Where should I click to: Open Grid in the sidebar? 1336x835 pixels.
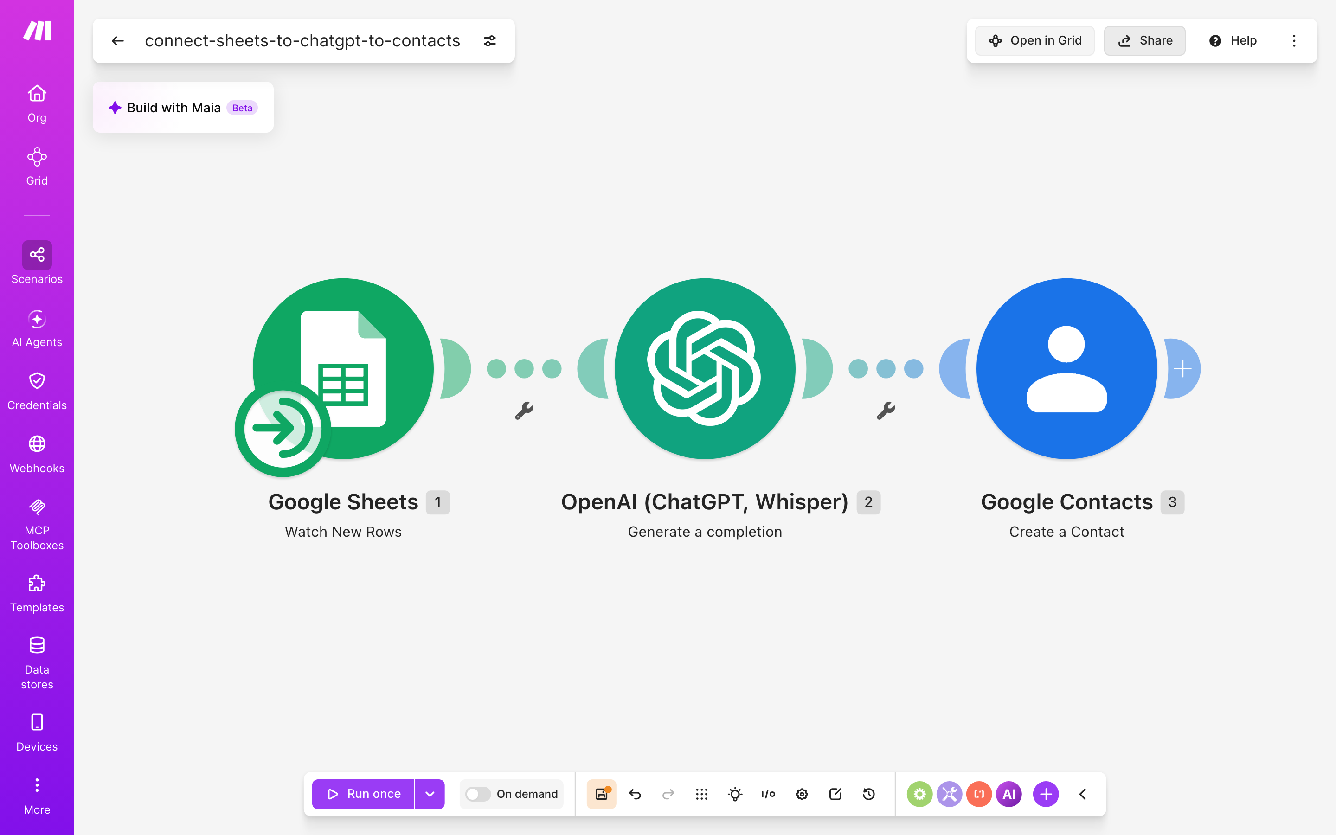(x=37, y=167)
